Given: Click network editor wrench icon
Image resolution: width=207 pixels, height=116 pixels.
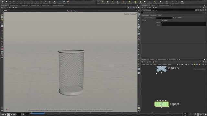Looking at the screenshot, I should coord(178,64).
